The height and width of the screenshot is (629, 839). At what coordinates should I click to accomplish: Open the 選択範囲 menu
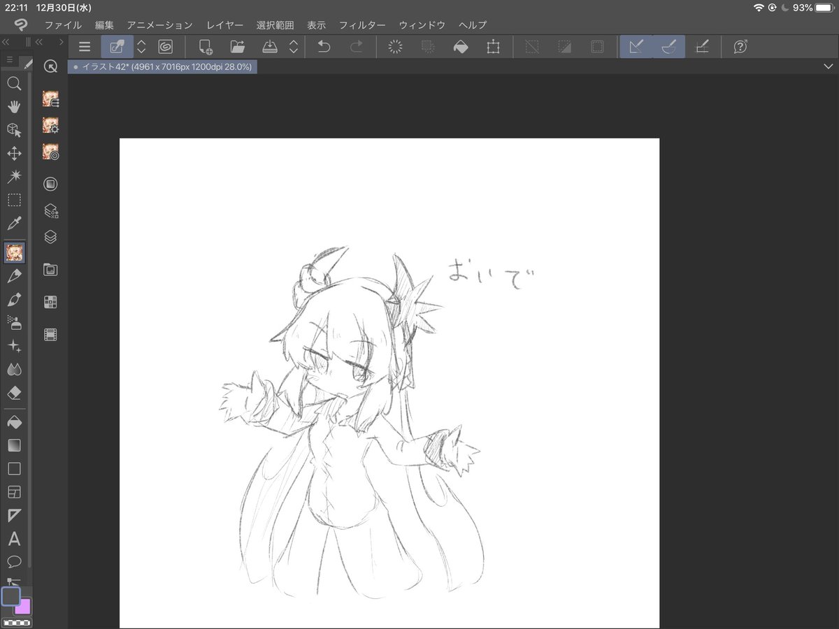pyautogui.click(x=275, y=24)
